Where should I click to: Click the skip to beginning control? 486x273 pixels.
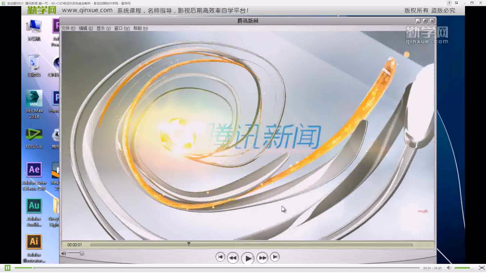click(220, 257)
